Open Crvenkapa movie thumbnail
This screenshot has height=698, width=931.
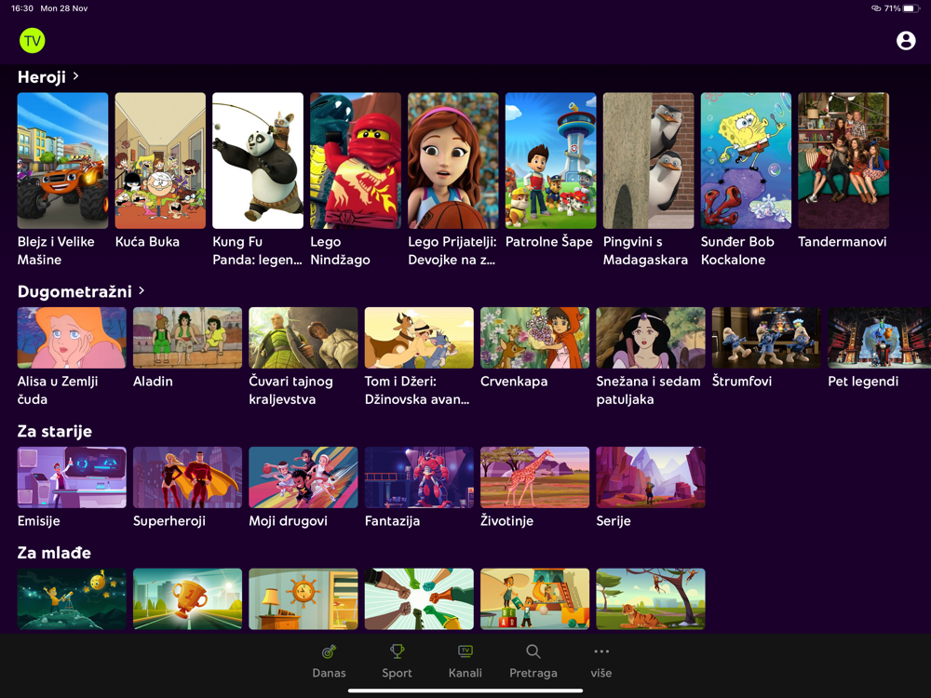535,338
